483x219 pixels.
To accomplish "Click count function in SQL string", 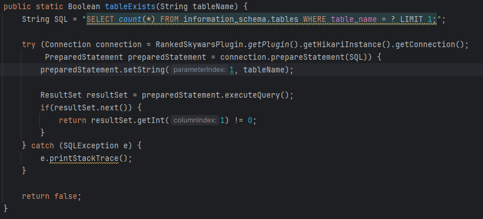I will (130, 20).
